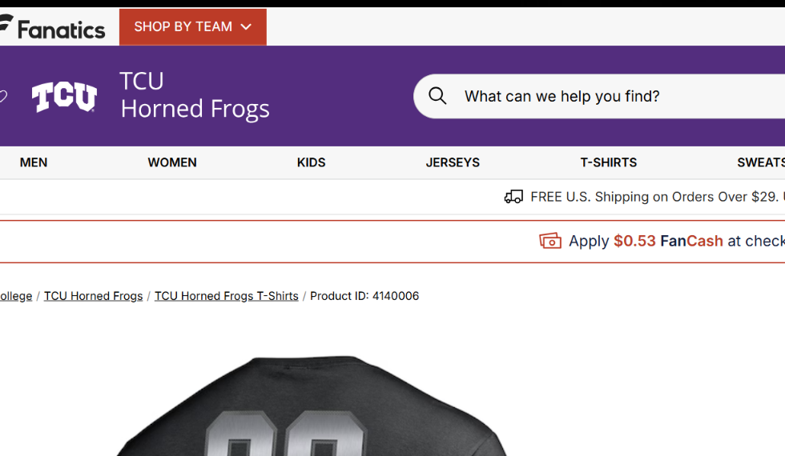Click the shipping truck icon

pyautogui.click(x=513, y=197)
